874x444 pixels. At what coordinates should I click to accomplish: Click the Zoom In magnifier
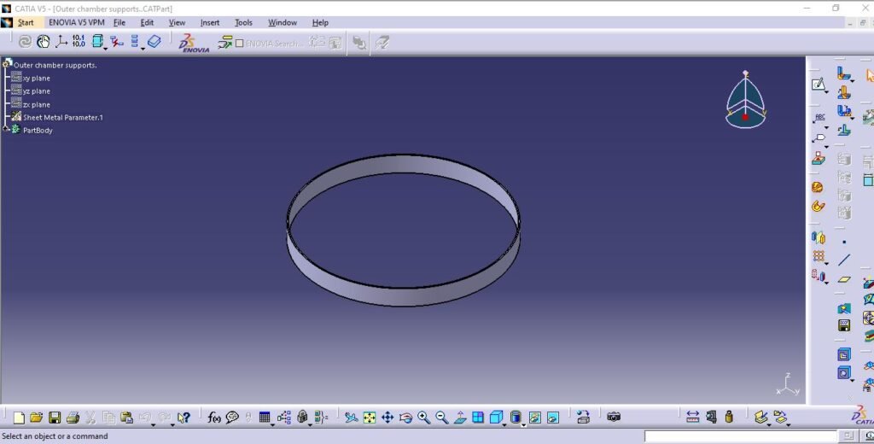(423, 418)
